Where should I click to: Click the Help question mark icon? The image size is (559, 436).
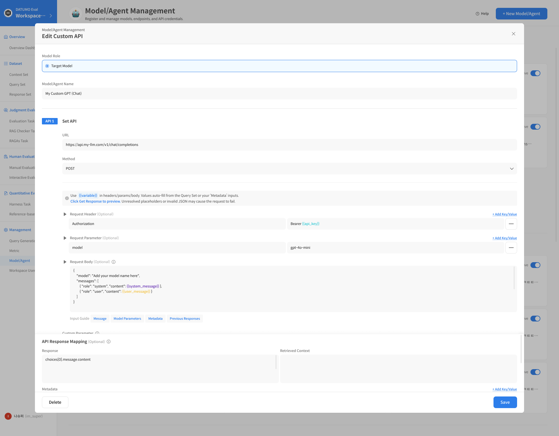click(477, 14)
